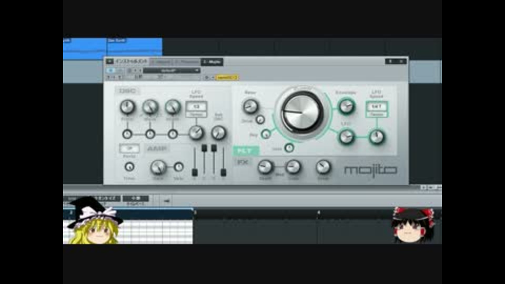
Task: Adjust the filter LFO speed knob
Action: tap(377, 137)
